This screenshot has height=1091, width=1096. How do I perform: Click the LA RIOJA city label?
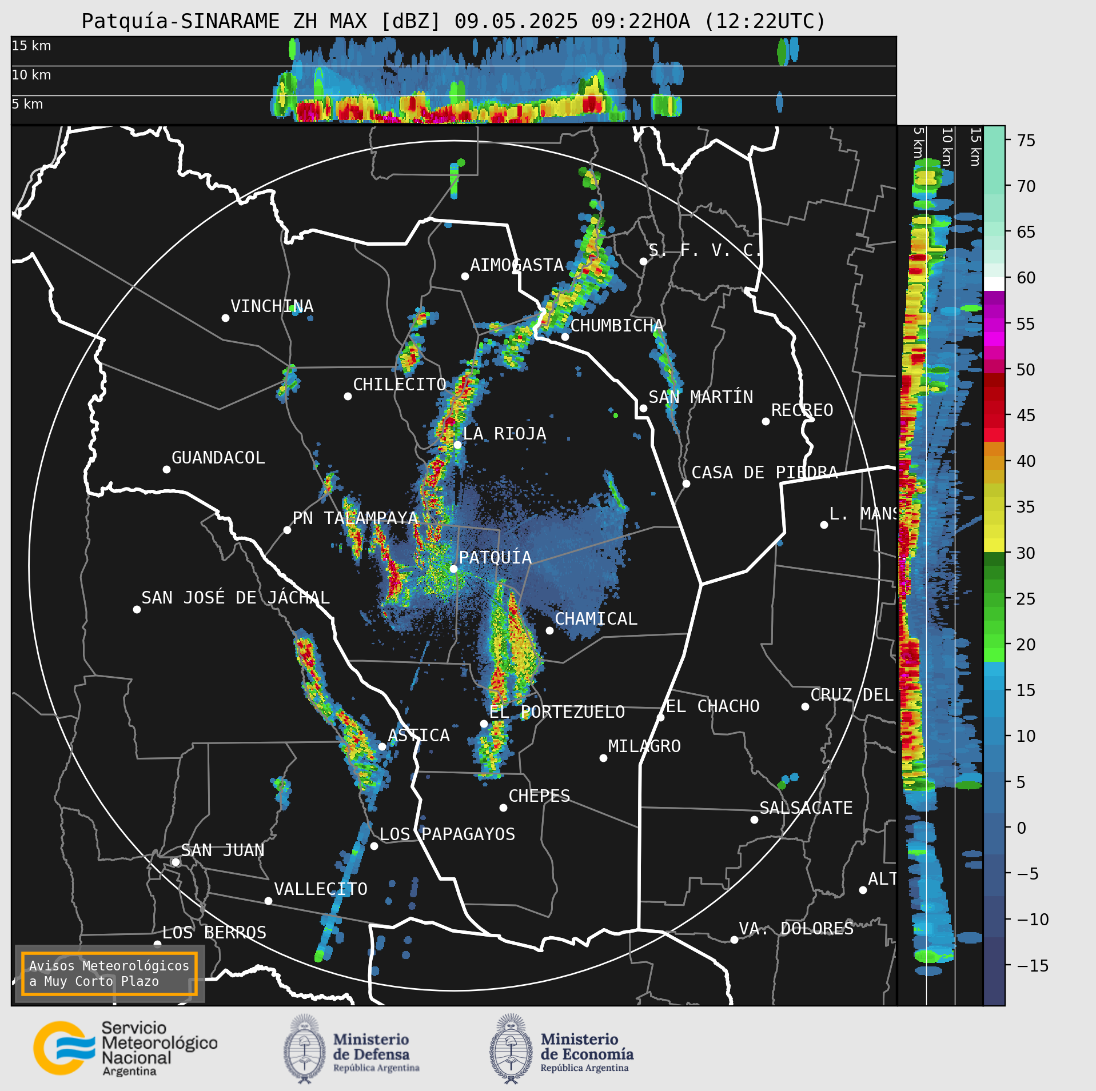click(x=504, y=433)
